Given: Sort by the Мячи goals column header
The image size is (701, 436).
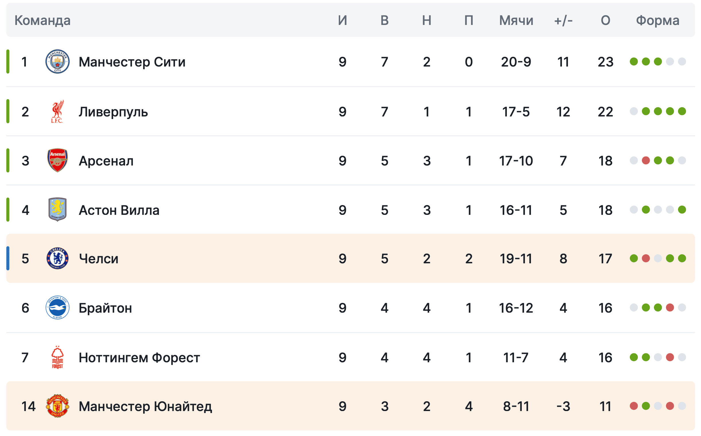Looking at the screenshot, I should pyautogui.click(x=516, y=20).
